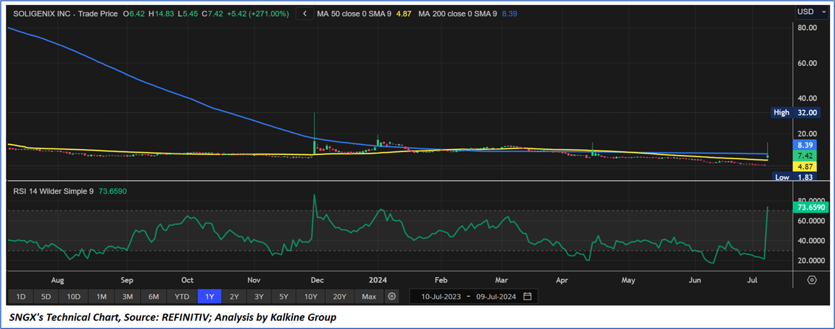Image resolution: width=835 pixels, height=329 pixels.
Task: Click the MA 200 close 0 SMA 9 label
Action: point(458,14)
